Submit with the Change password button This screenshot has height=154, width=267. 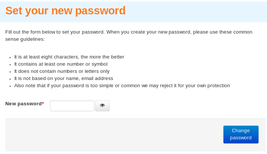click(x=241, y=134)
